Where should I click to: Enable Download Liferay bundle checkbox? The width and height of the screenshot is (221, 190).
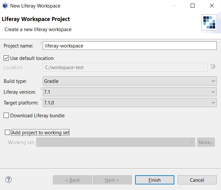pos(6,115)
